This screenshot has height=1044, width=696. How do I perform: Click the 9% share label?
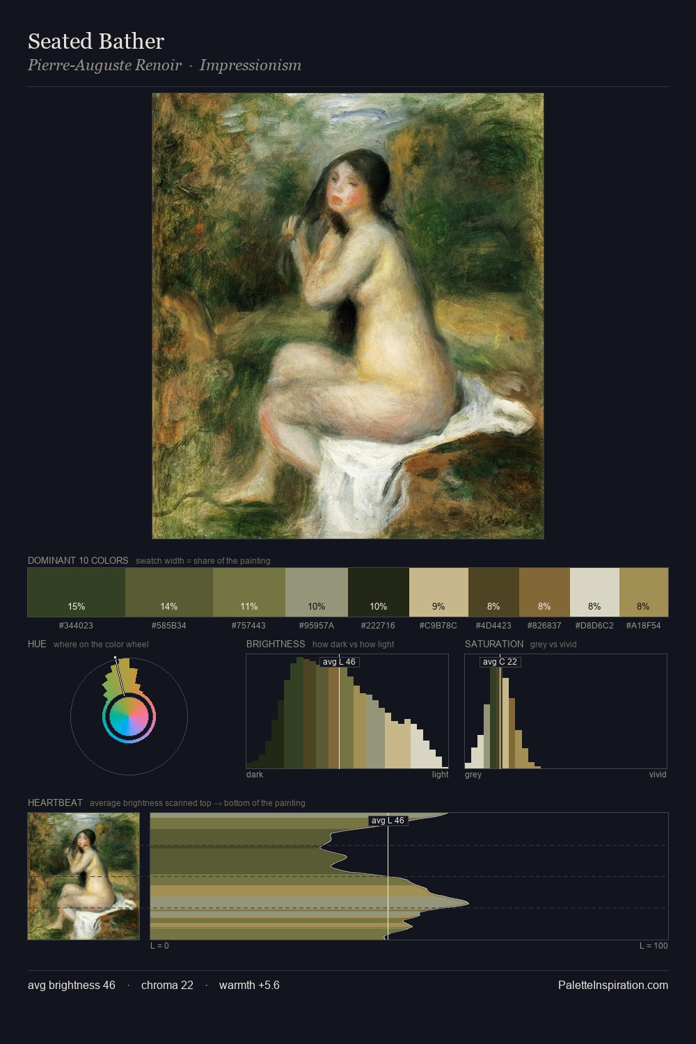tap(438, 607)
